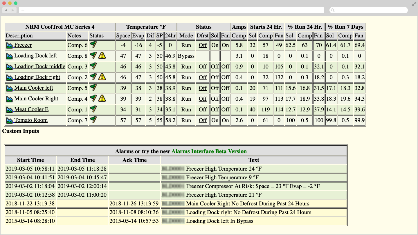Click start time 2019-03-05 10:58:11
The width and height of the screenshot is (418, 235).
pyautogui.click(x=30, y=169)
